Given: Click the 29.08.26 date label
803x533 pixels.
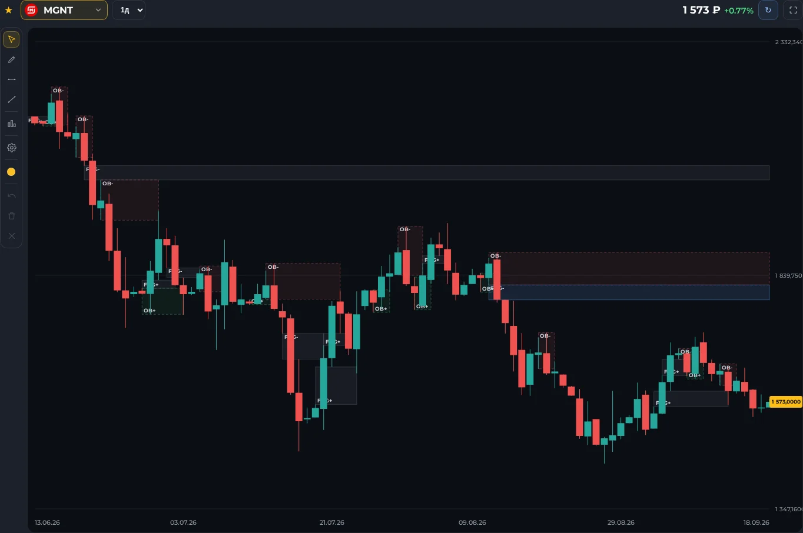Looking at the screenshot, I should [621, 522].
